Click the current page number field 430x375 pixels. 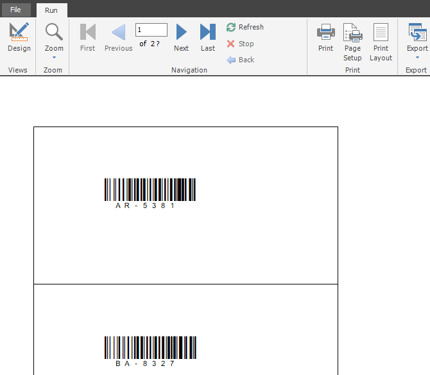[151, 30]
